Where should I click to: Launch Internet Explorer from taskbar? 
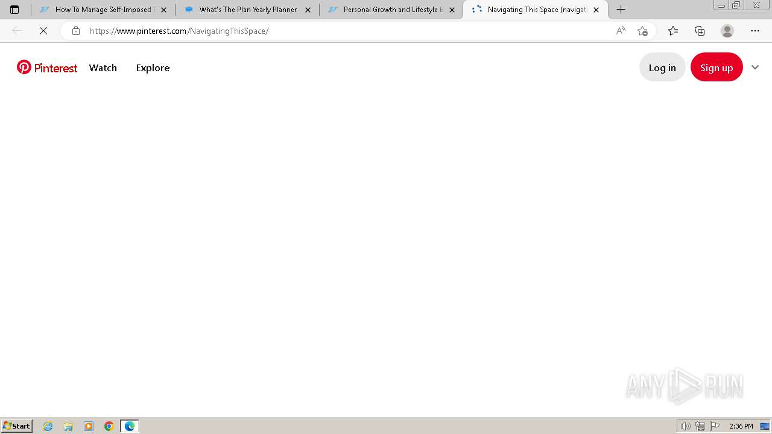click(48, 426)
